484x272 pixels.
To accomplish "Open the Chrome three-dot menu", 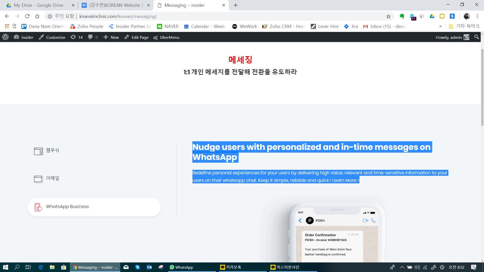I will (477, 16).
